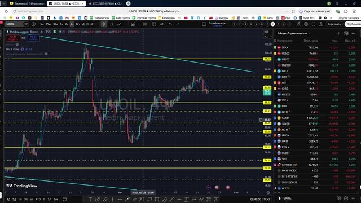The width and height of the screenshot is (361, 203).
Task: Open the layout setup square icon
Action: (x=204, y=24)
